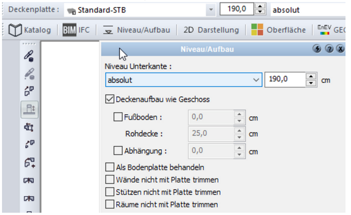Click the help question mark icon in panel header
Image resolution: width=351 pixels, height=215 pixels.
pyautogui.click(x=329, y=49)
